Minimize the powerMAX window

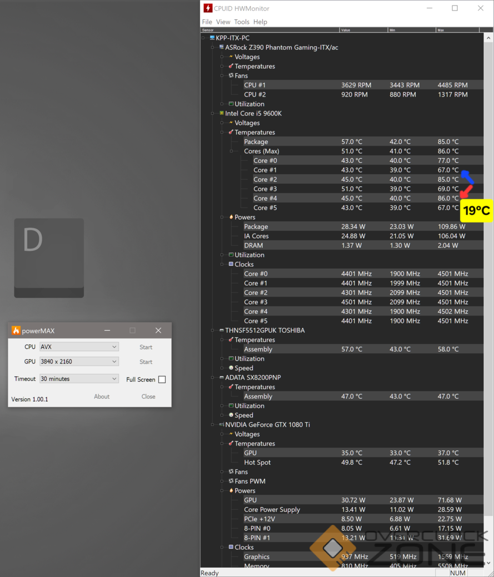click(107, 331)
